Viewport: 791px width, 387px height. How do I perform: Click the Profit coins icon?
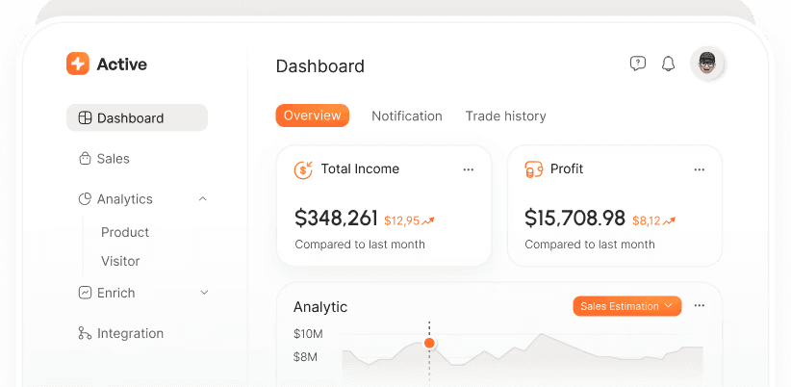tap(533, 169)
